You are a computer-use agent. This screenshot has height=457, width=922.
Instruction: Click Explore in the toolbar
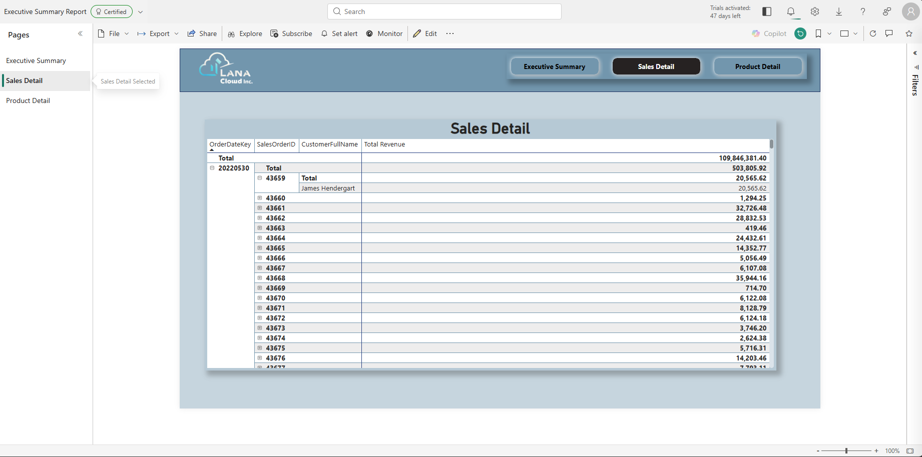(x=245, y=33)
